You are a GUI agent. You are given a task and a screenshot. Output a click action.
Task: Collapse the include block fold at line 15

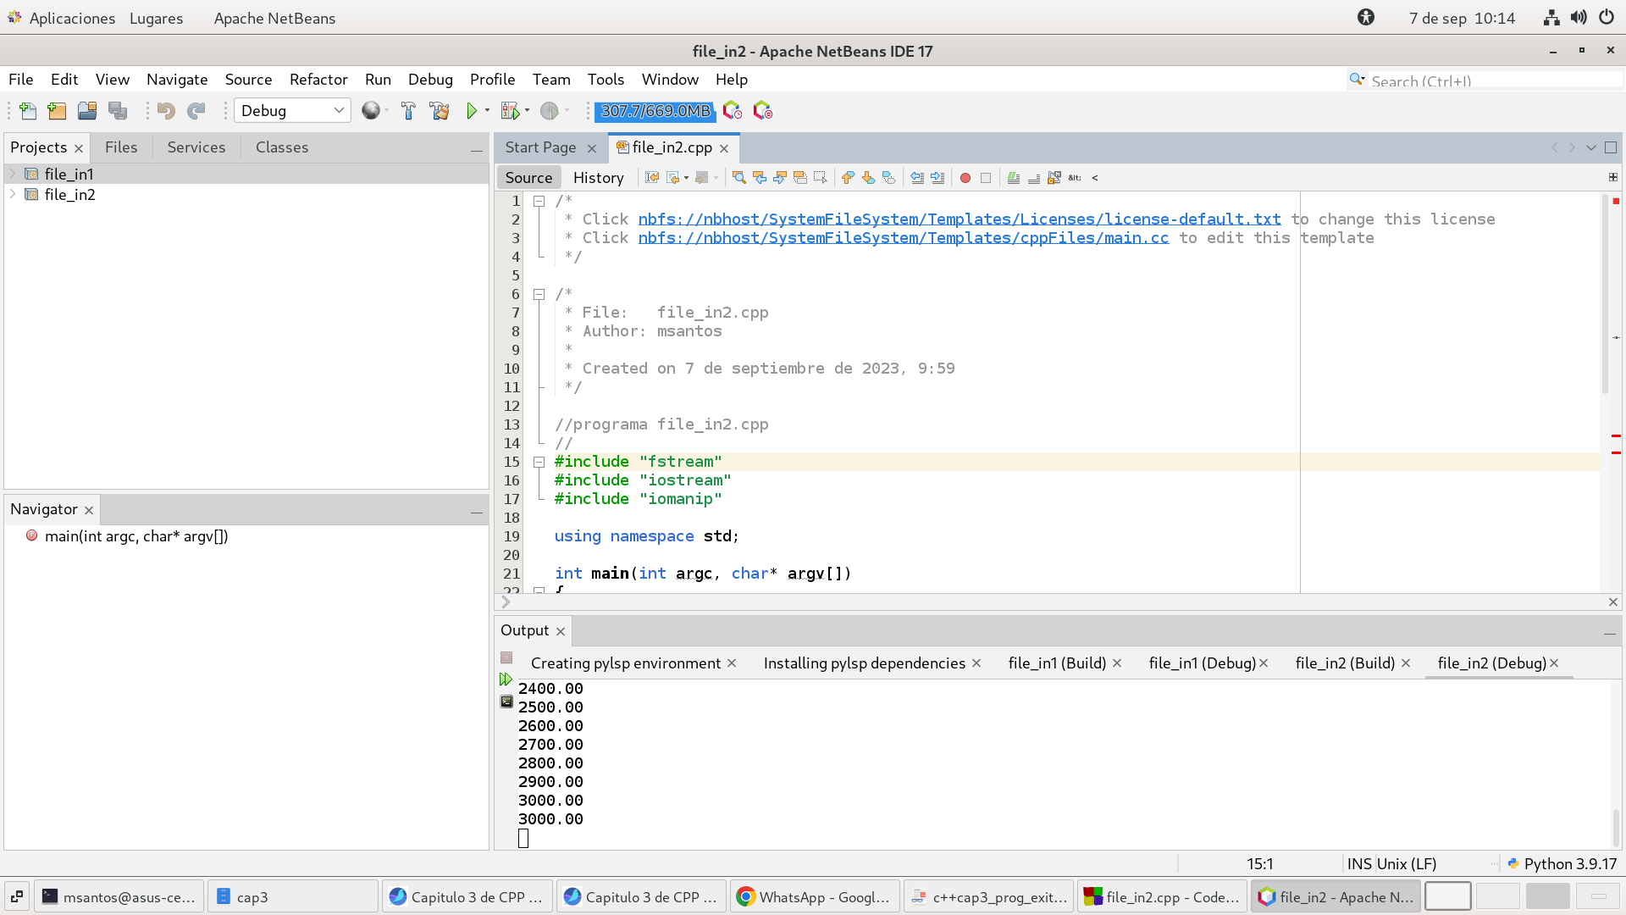tap(539, 462)
